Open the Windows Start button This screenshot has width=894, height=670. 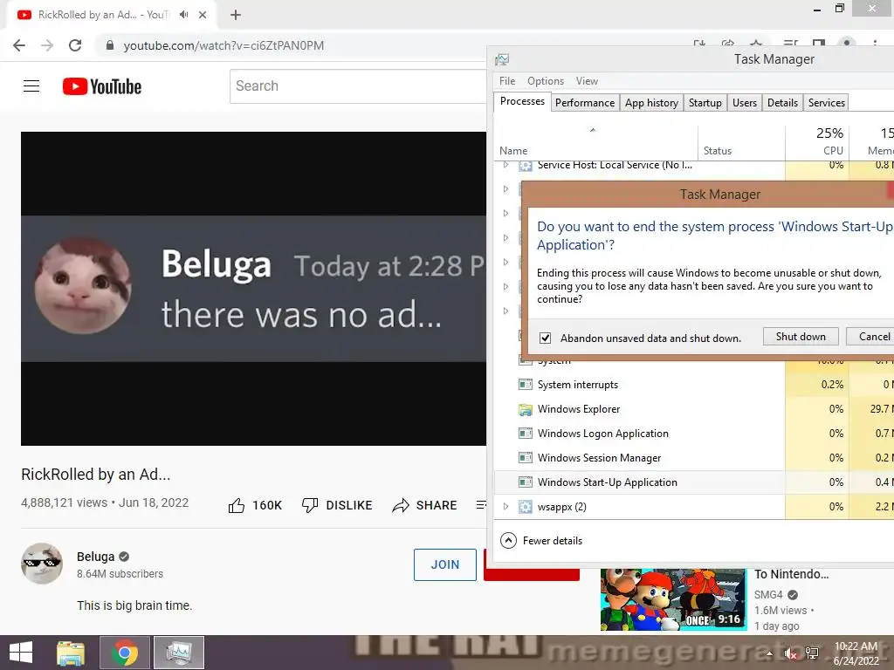coord(21,653)
